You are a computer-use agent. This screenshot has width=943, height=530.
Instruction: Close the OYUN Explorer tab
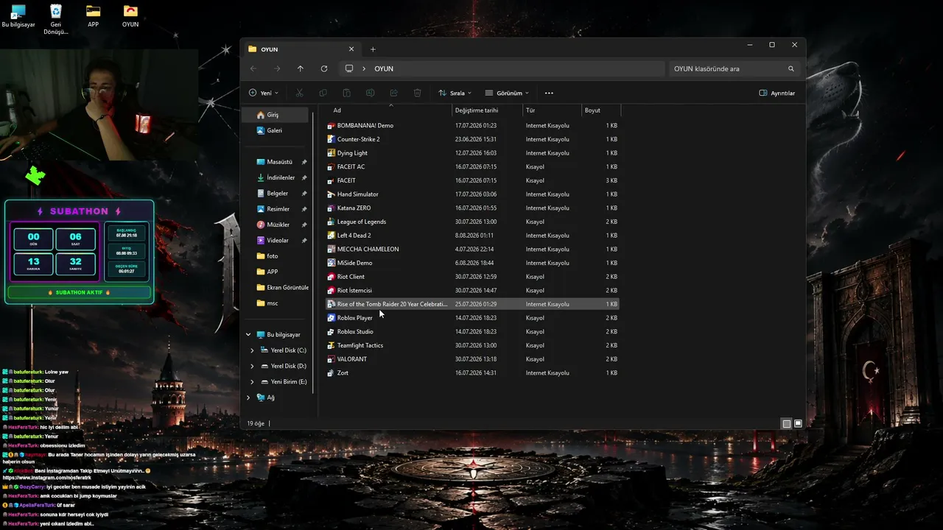pos(351,49)
